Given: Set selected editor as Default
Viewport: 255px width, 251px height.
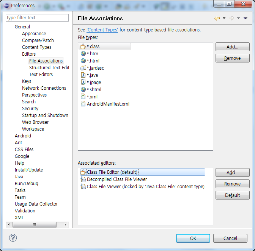Looking at the screenshot, I should tap(232, 195).
